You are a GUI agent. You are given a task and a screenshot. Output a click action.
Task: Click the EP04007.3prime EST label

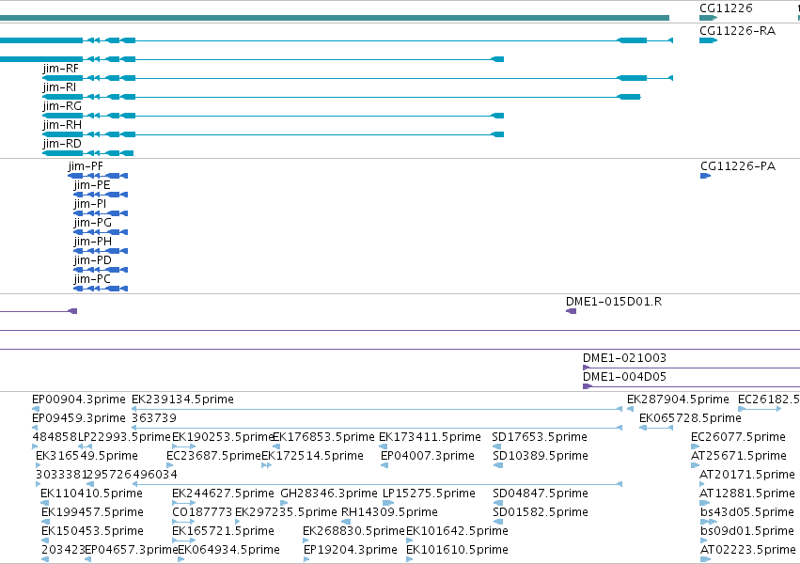point(428,457)
